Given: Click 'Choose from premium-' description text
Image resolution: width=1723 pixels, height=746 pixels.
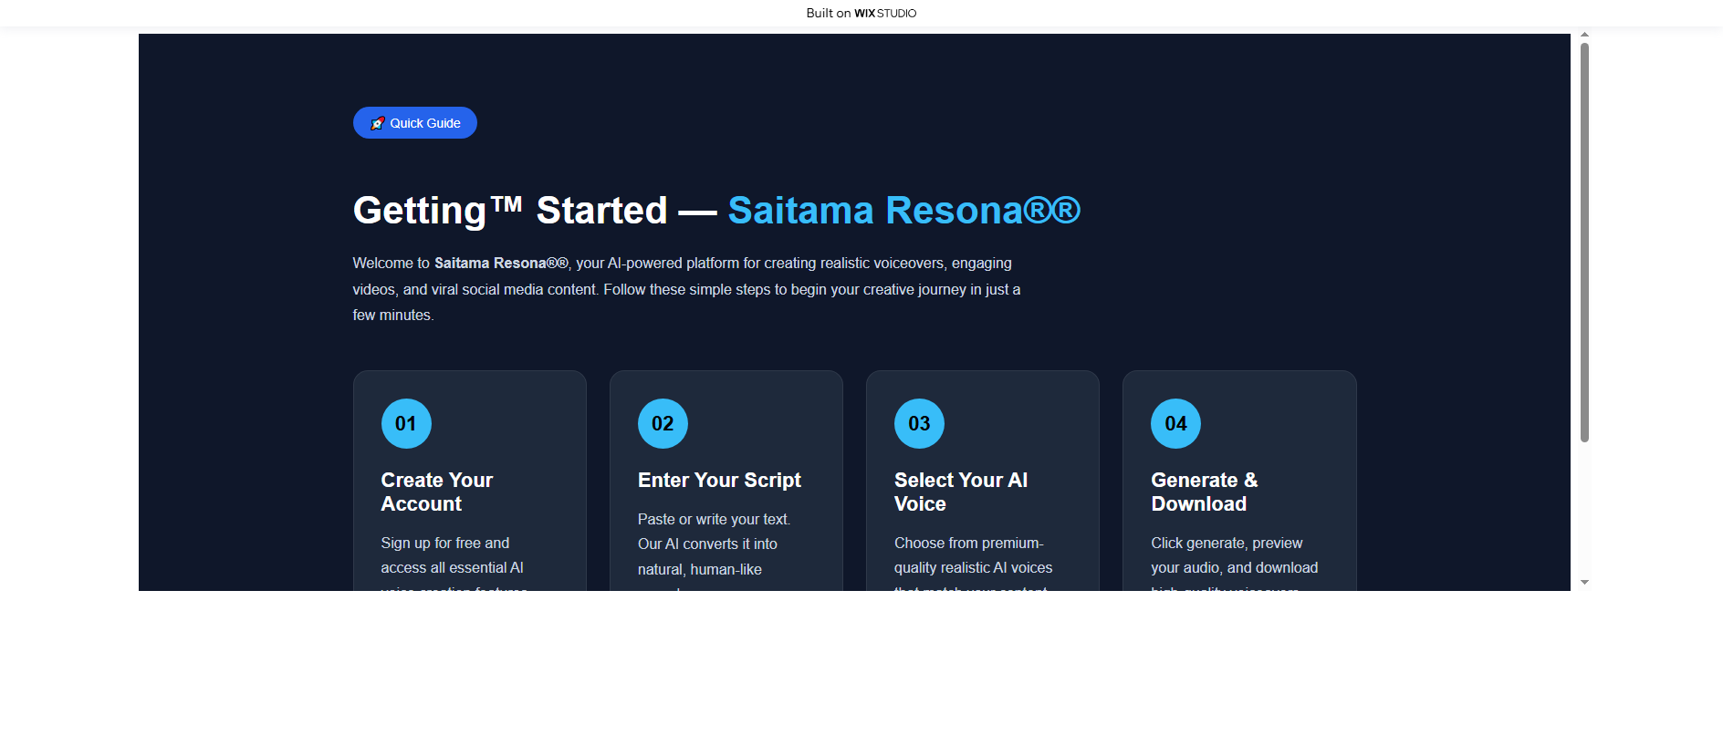Looking at the screenshot, I should click(x=969, y=543).
